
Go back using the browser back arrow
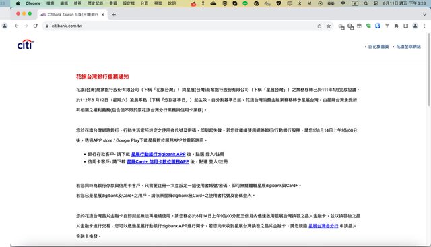coord(16,26)
